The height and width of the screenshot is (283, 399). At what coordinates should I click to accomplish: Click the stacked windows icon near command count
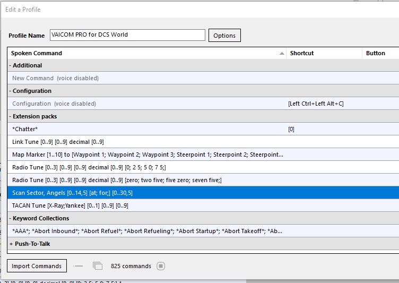98,266
